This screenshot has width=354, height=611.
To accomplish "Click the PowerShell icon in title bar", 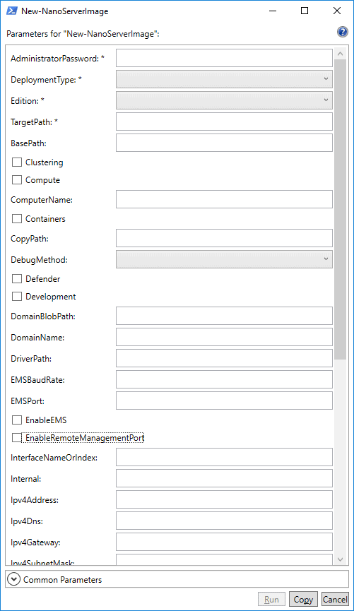I will pos(12,11).
